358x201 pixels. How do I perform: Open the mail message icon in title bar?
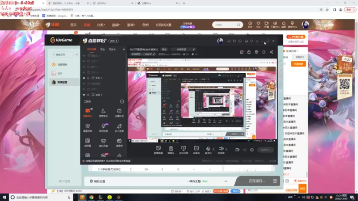point(234,41)
